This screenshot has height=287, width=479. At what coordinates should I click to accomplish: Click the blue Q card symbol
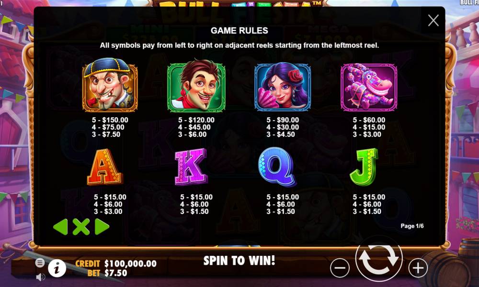coord(277,167)
